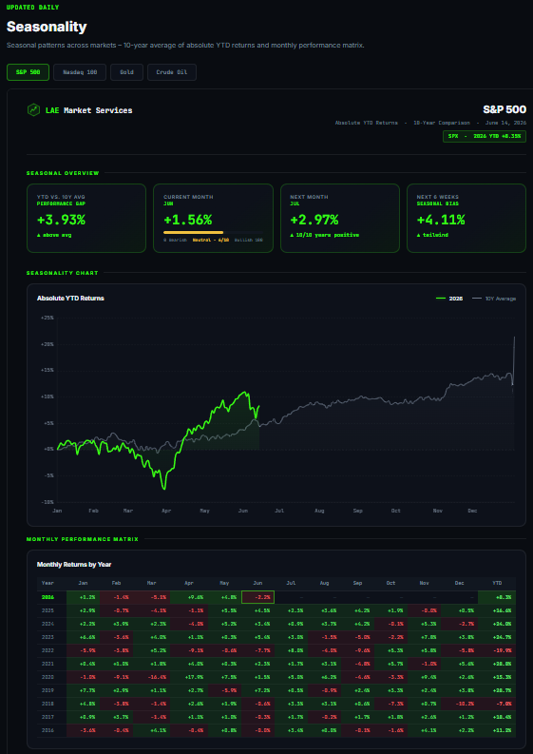Click the 2026 Apr +9.6% cell
The image size is (533, 754).
click(191, 597)
